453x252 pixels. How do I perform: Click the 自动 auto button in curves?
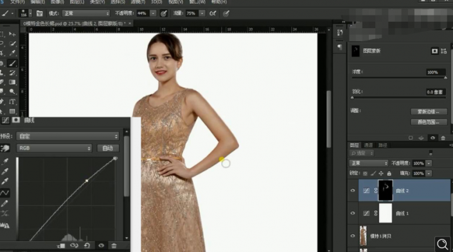tap(108, 148)
